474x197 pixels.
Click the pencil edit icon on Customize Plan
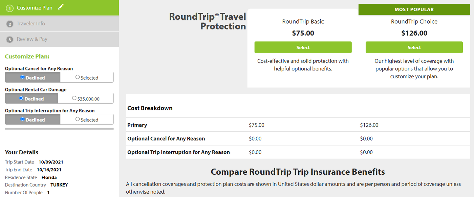(x=61, y=7)
